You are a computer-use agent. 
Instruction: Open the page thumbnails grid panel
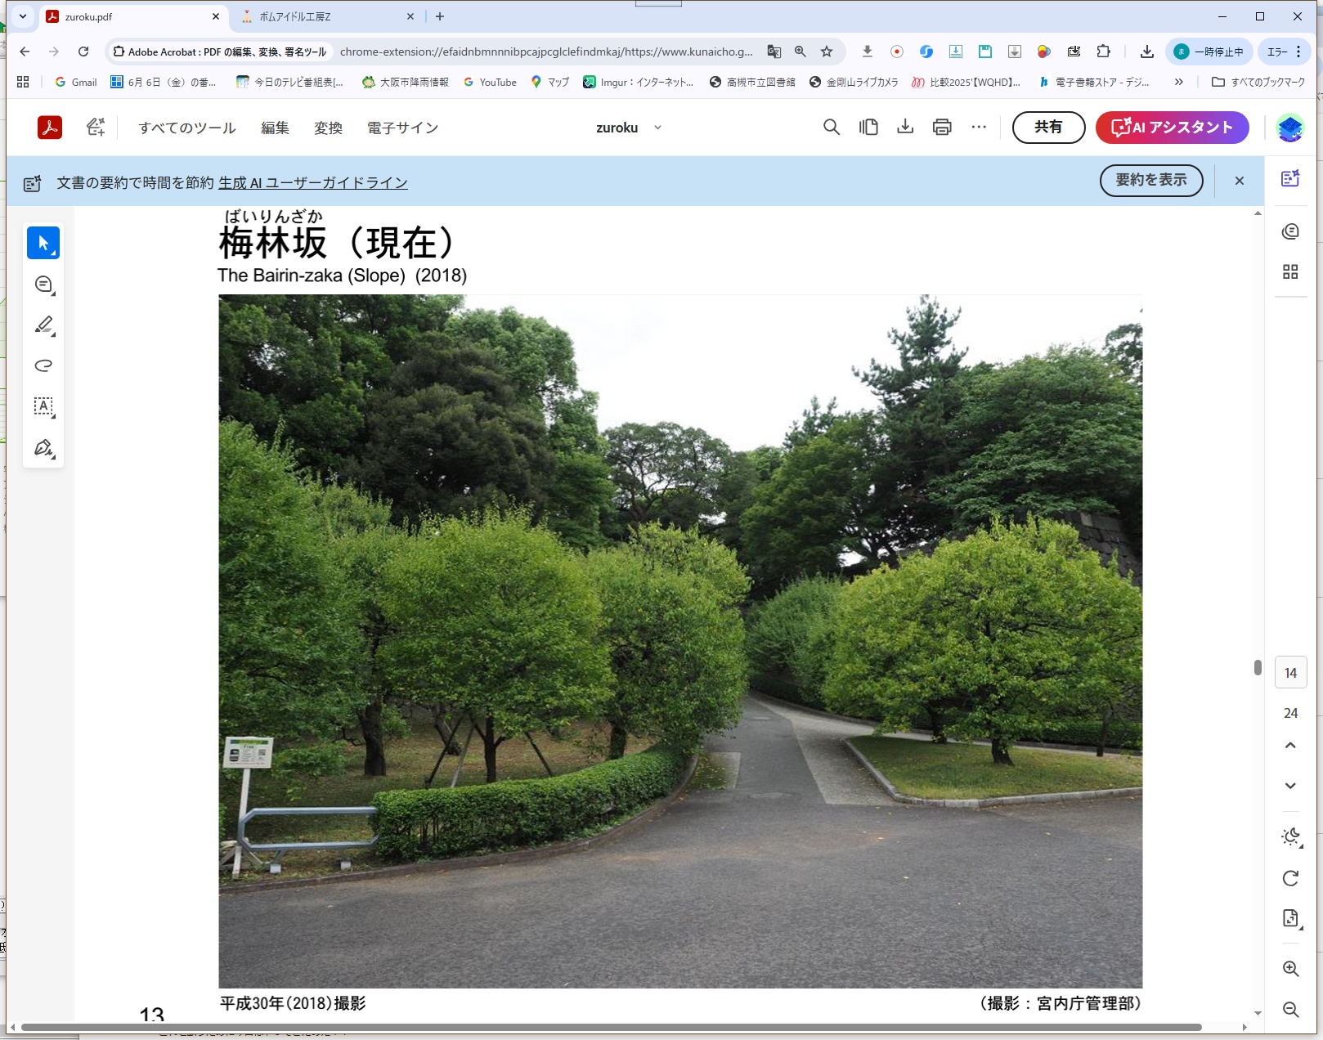click(1290, 272)
